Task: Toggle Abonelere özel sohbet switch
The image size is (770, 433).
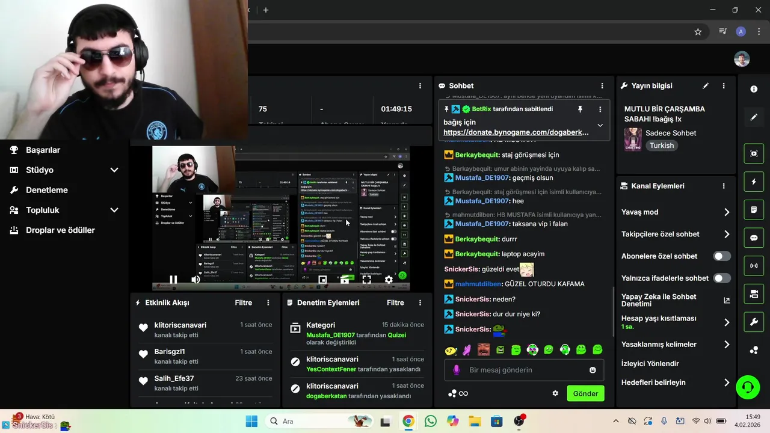Action: point(722,256)
